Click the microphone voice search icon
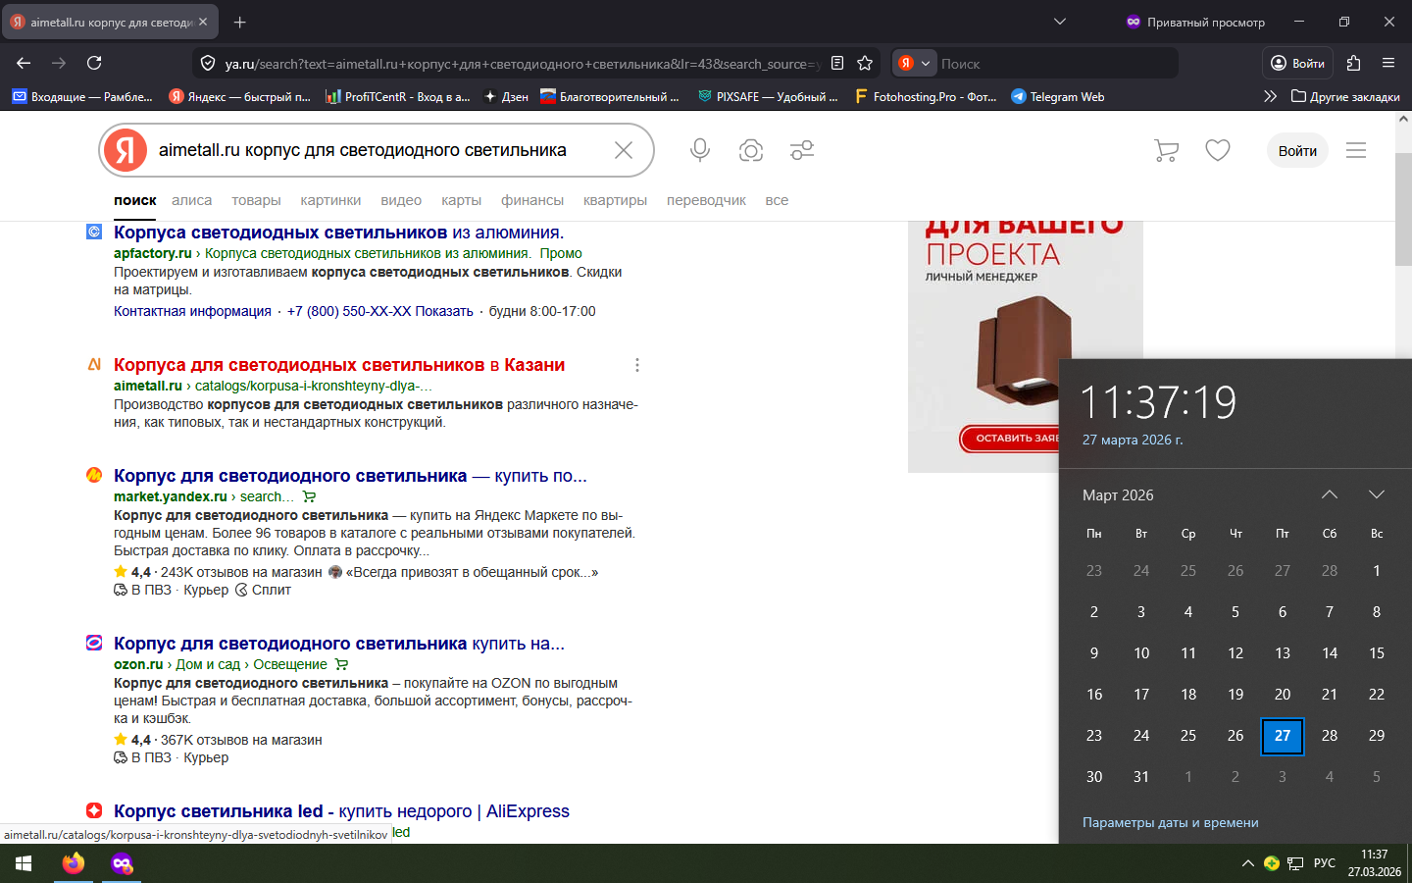Viewport: 1412px width, 883px height. point(699,150)
